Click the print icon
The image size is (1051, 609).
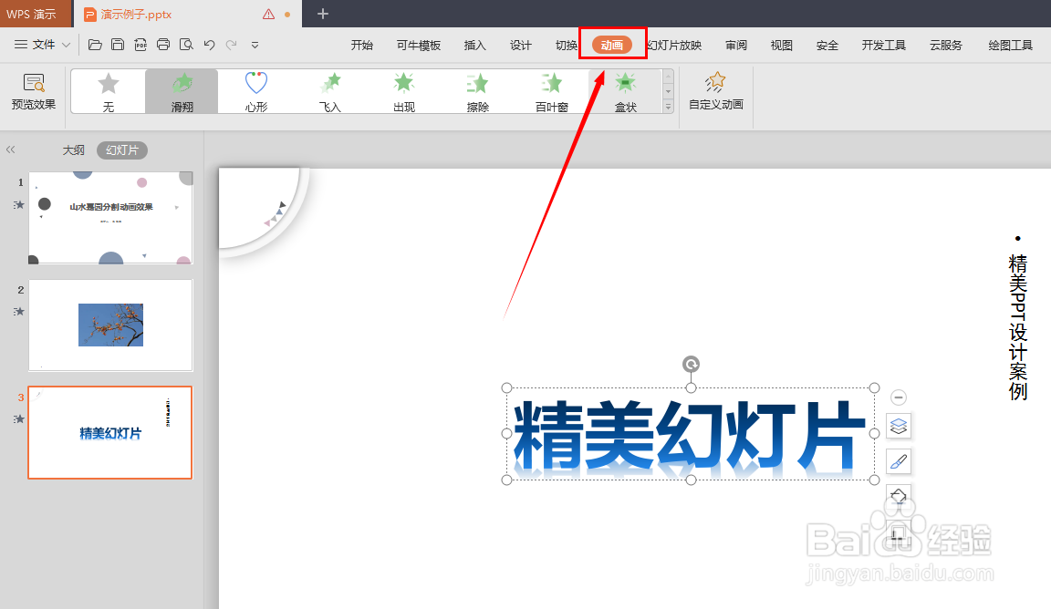pyautogui.click(x=163, y=45)
